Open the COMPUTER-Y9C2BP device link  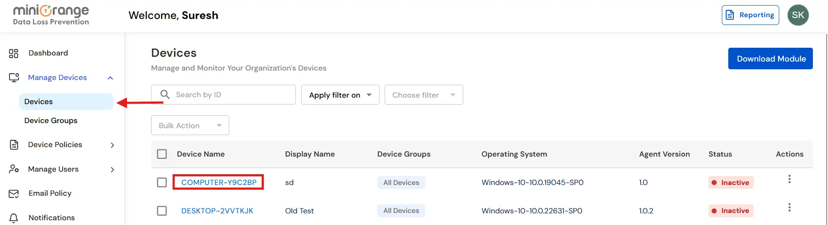[219, 182]
